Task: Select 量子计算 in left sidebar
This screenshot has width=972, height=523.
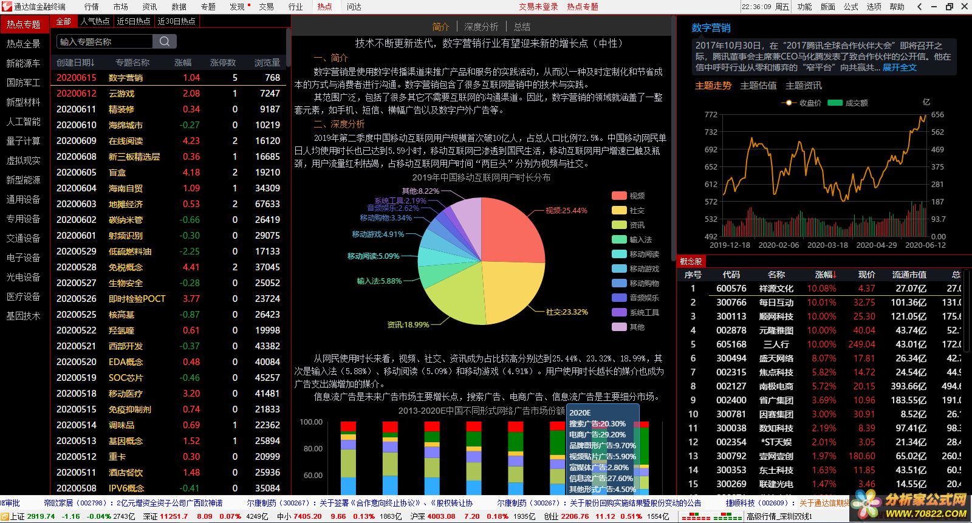Action: 23,141
